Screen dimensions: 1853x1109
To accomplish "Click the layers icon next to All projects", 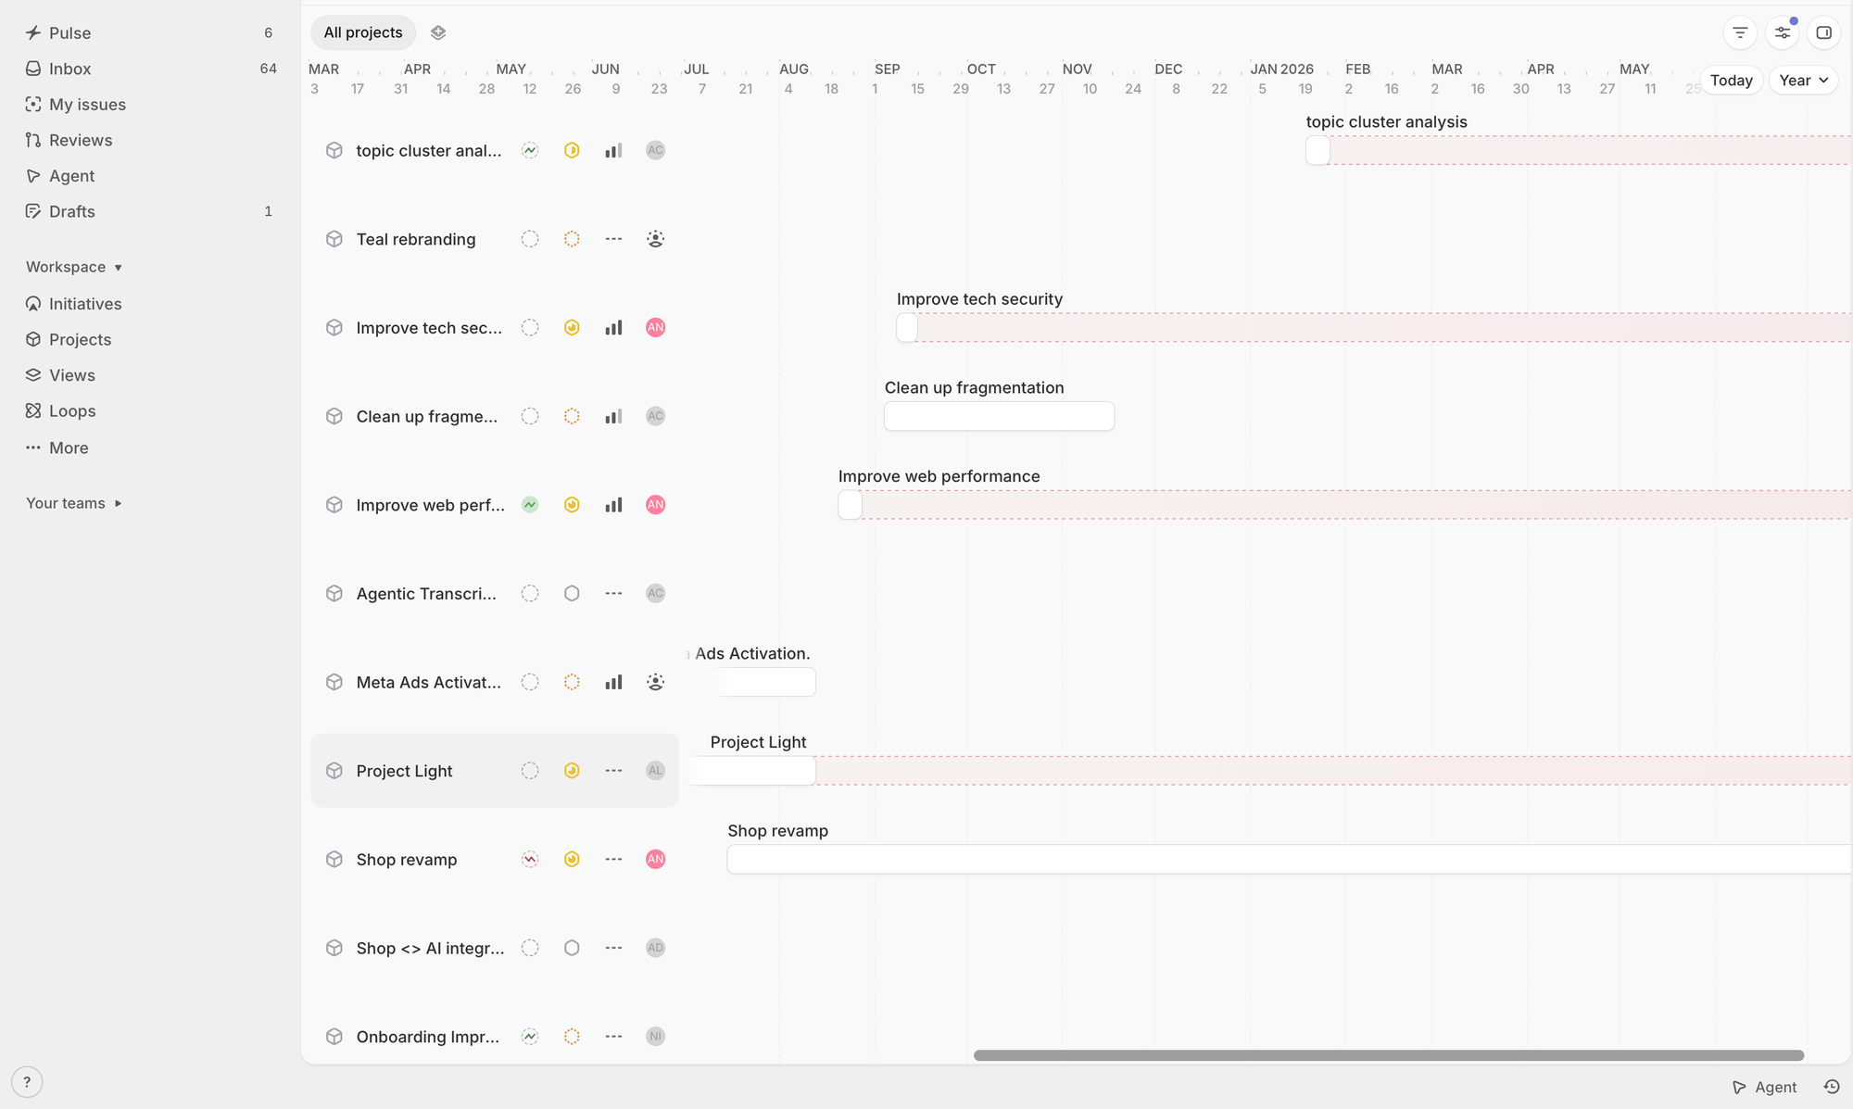I will point(438,32).
